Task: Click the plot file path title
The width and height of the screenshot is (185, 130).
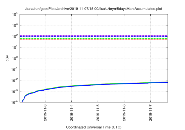Action: 94,9
